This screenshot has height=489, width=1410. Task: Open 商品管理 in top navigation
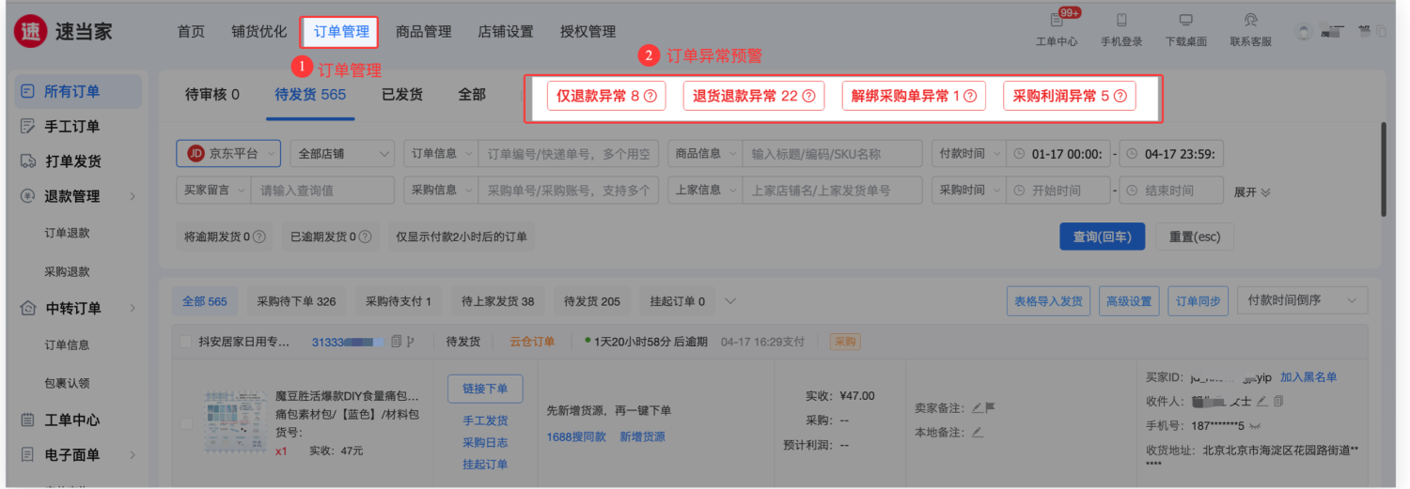click(x=423, y=32)
